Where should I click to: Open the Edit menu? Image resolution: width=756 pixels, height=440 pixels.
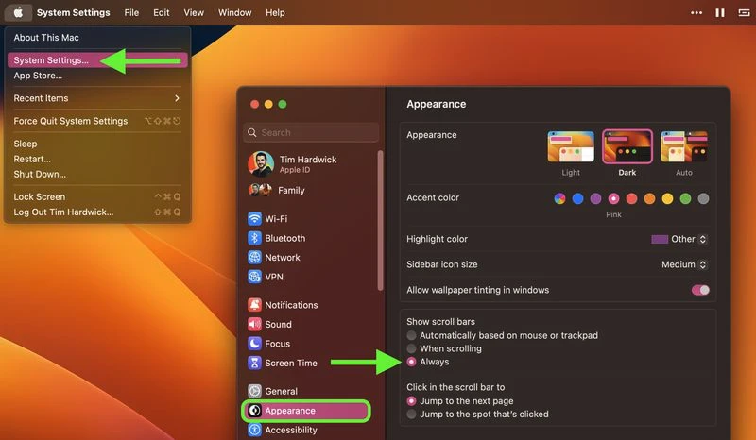[161, 12]
